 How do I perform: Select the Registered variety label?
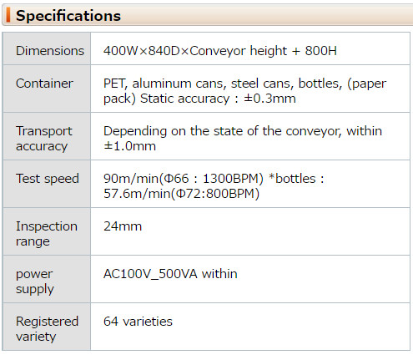pyautogui.click(x=47, y=329)
